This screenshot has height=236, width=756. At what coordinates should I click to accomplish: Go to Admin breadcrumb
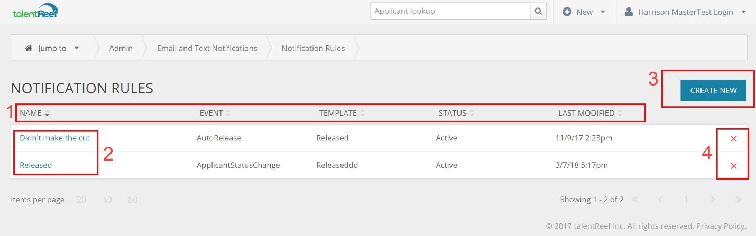[x=121, y=48]
